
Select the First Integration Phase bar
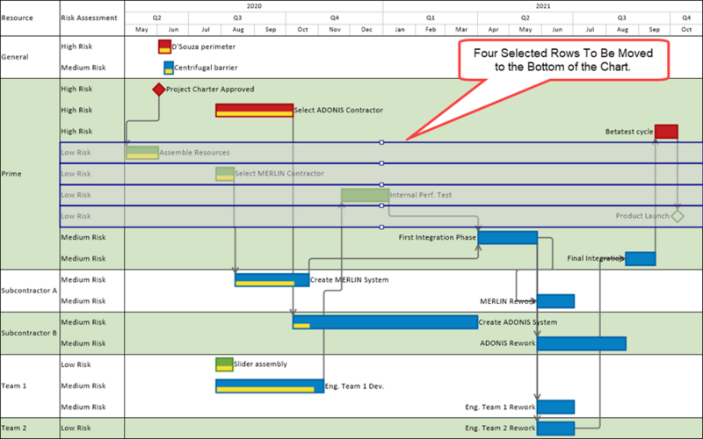pyautogui.click(x=508, y=237)
